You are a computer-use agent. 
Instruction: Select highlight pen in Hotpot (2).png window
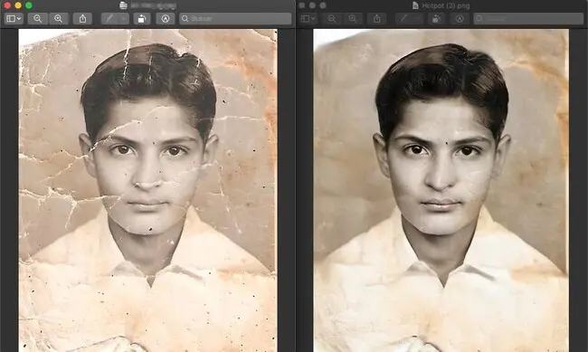click(403, 18)
